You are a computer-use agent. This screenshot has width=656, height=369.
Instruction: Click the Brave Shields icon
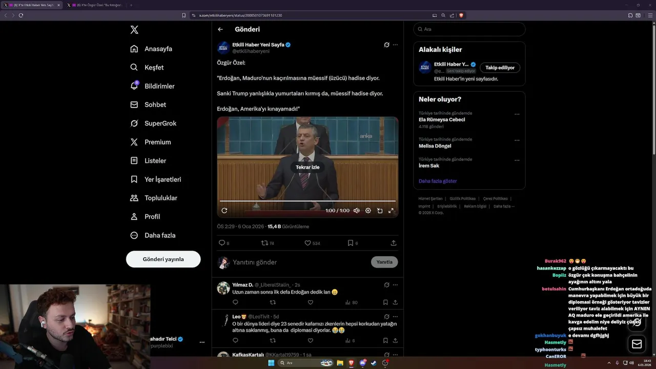click(461, 15)
